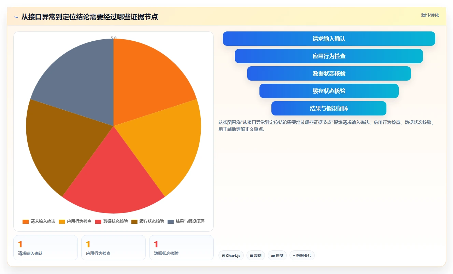
Task: Click the chart title 从接口异常到定位结论需要经过哪些证据节点
Action: [89, 17]
